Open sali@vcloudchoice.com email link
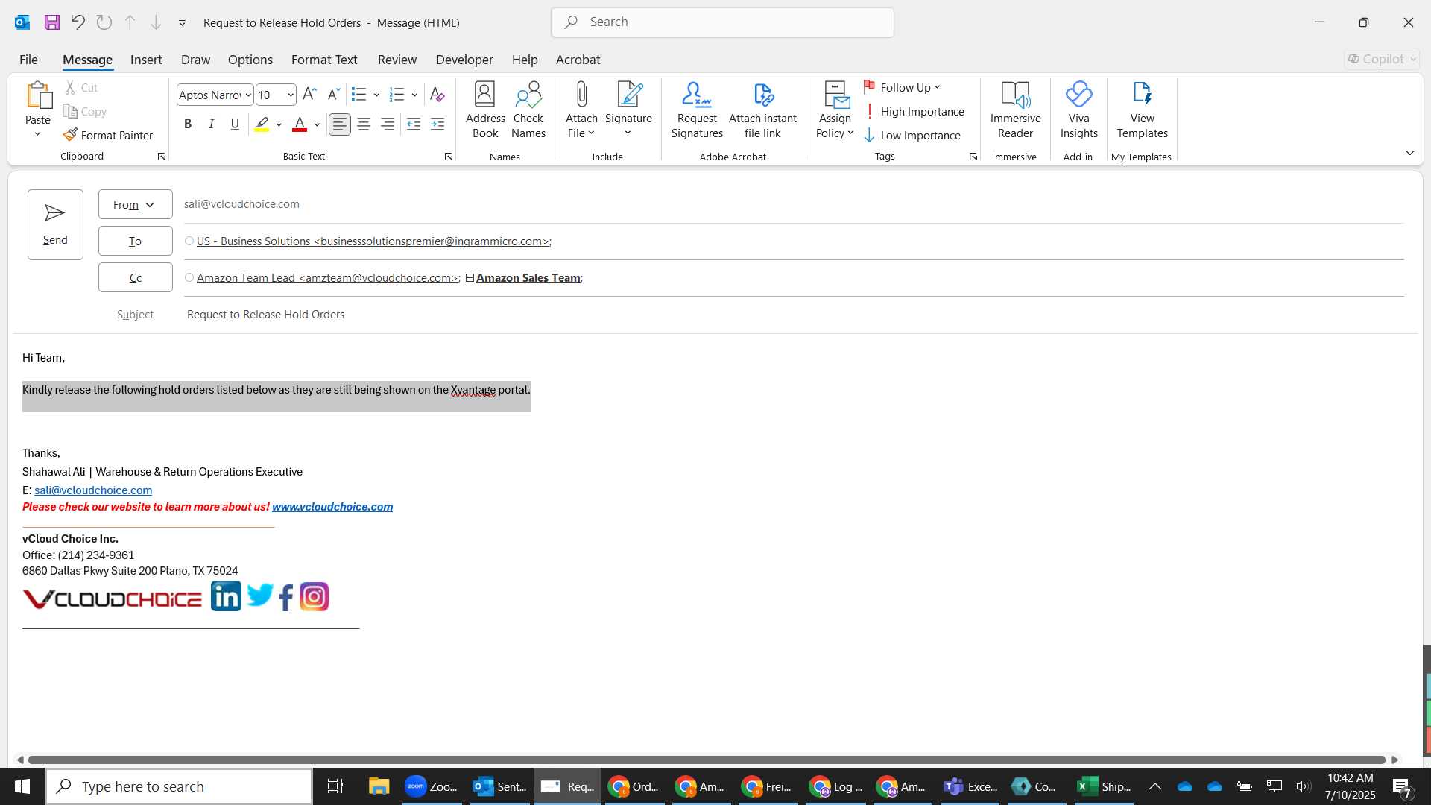 pos(93,490)
